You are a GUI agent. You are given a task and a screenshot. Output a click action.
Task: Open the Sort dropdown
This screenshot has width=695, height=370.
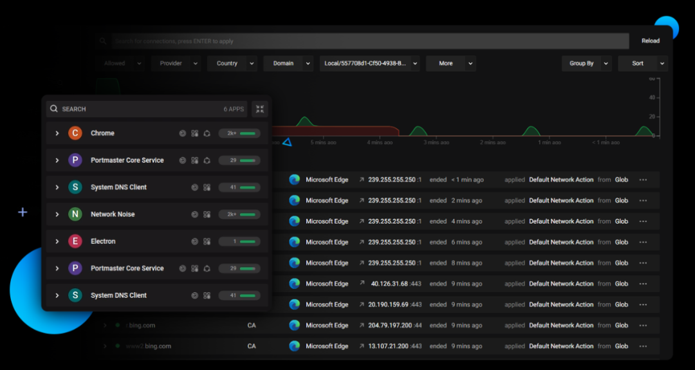[643, 63]
